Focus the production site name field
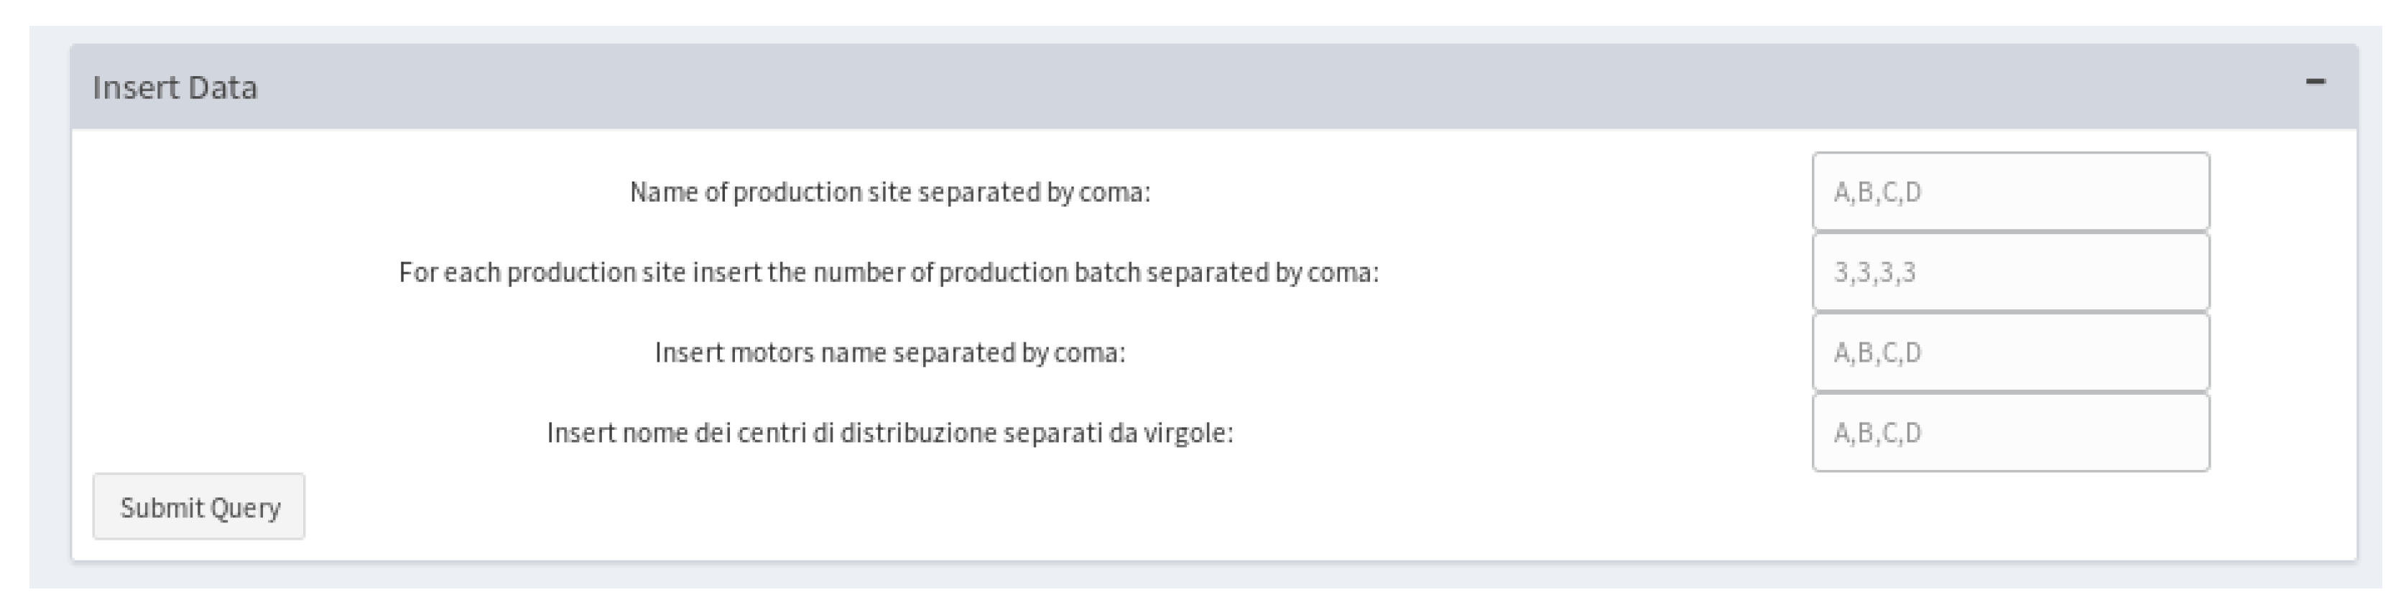 tap(2010, 192)
